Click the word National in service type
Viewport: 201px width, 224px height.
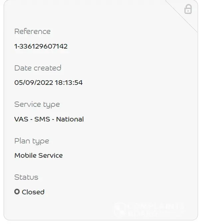pos(70,119)
